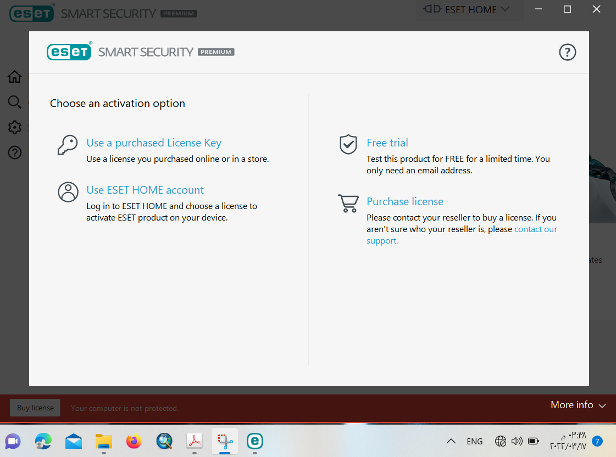Select Use a purchased License Key

coord(154,143)
